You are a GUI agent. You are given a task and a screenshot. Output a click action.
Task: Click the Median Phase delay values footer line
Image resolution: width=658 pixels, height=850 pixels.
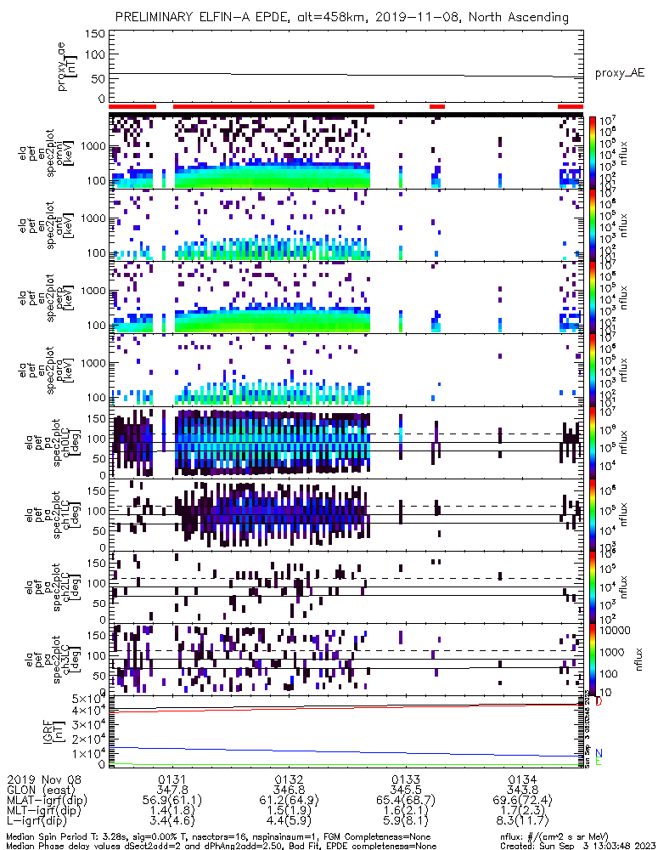(221, 846)
